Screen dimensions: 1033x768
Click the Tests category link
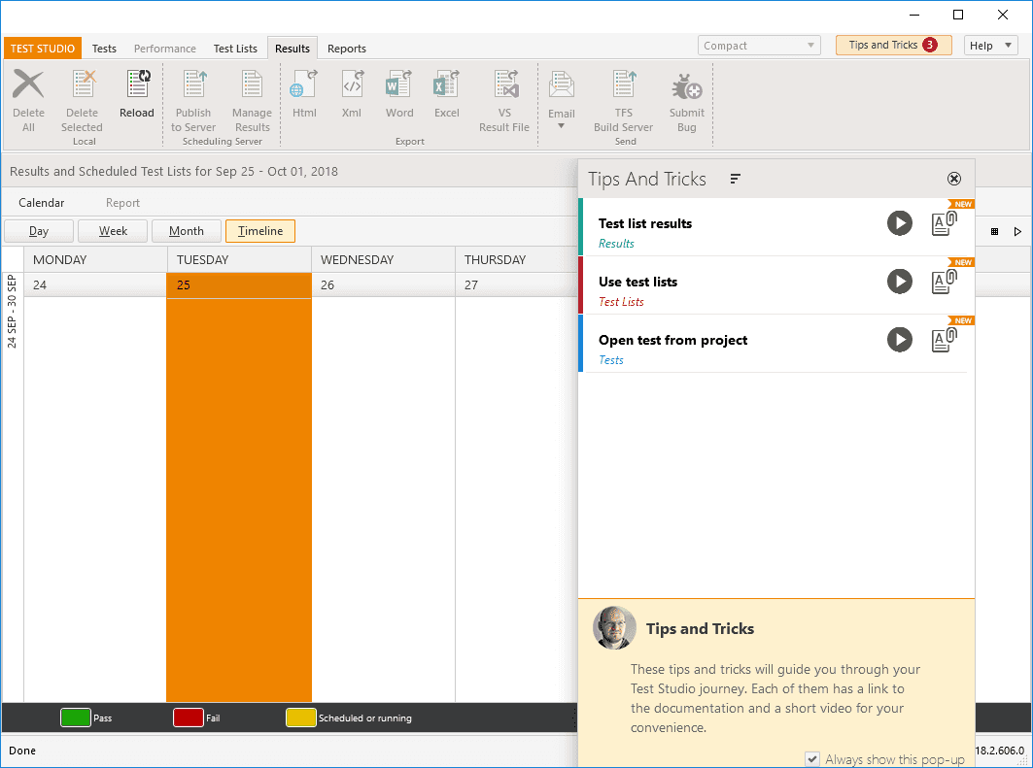tap(610, 360)
